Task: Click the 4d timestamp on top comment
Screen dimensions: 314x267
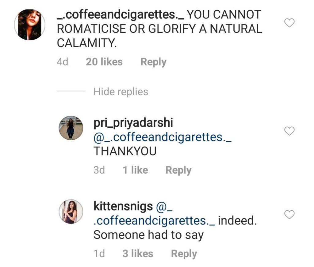Action: pos(62,62)
